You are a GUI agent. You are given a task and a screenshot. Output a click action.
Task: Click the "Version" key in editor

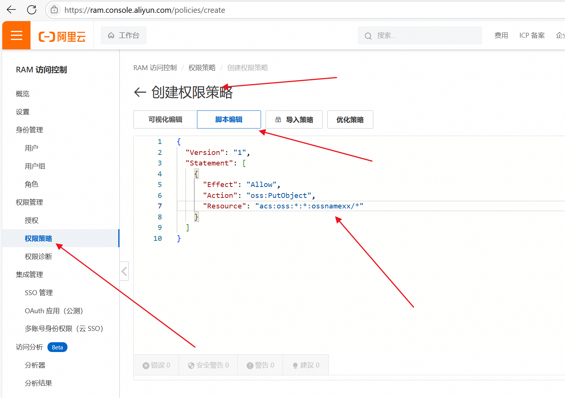pos(205,152)
